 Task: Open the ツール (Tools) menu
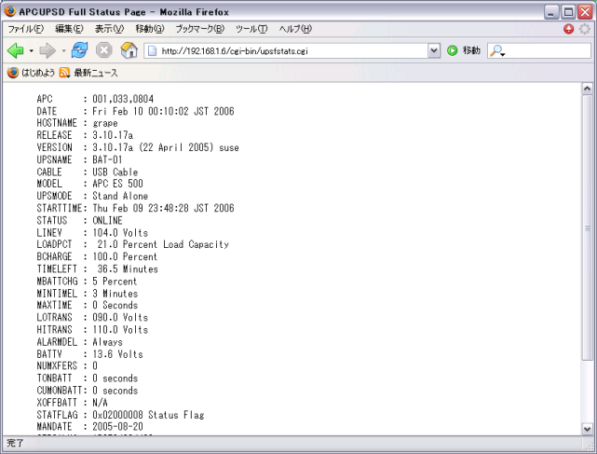252,29
